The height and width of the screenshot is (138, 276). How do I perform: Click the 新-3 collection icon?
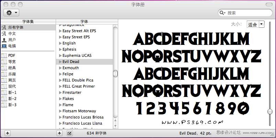[4, 105]
